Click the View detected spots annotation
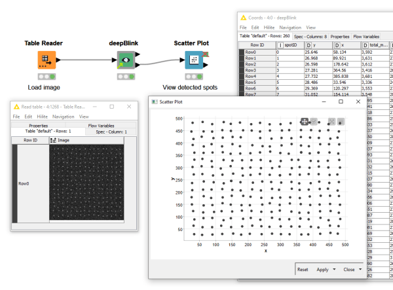The height and width of the screenshot is (290, 393). point(190,88)
